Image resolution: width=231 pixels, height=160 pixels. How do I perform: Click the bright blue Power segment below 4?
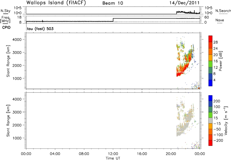210,83
